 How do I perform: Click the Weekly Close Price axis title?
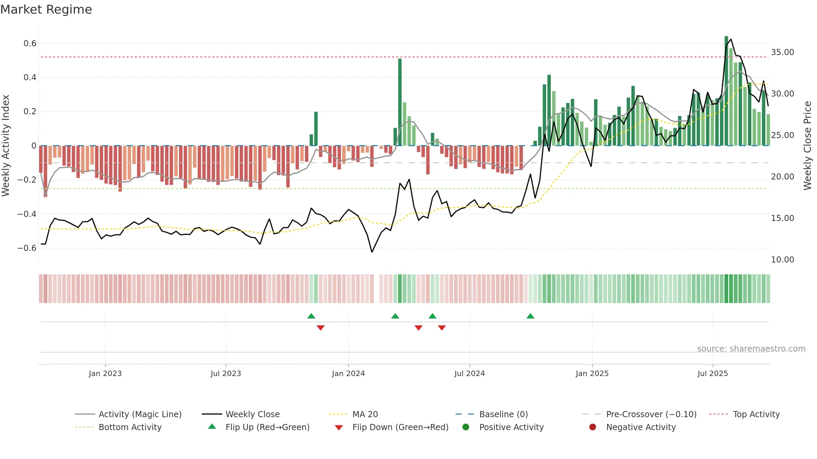click(807, 146)
